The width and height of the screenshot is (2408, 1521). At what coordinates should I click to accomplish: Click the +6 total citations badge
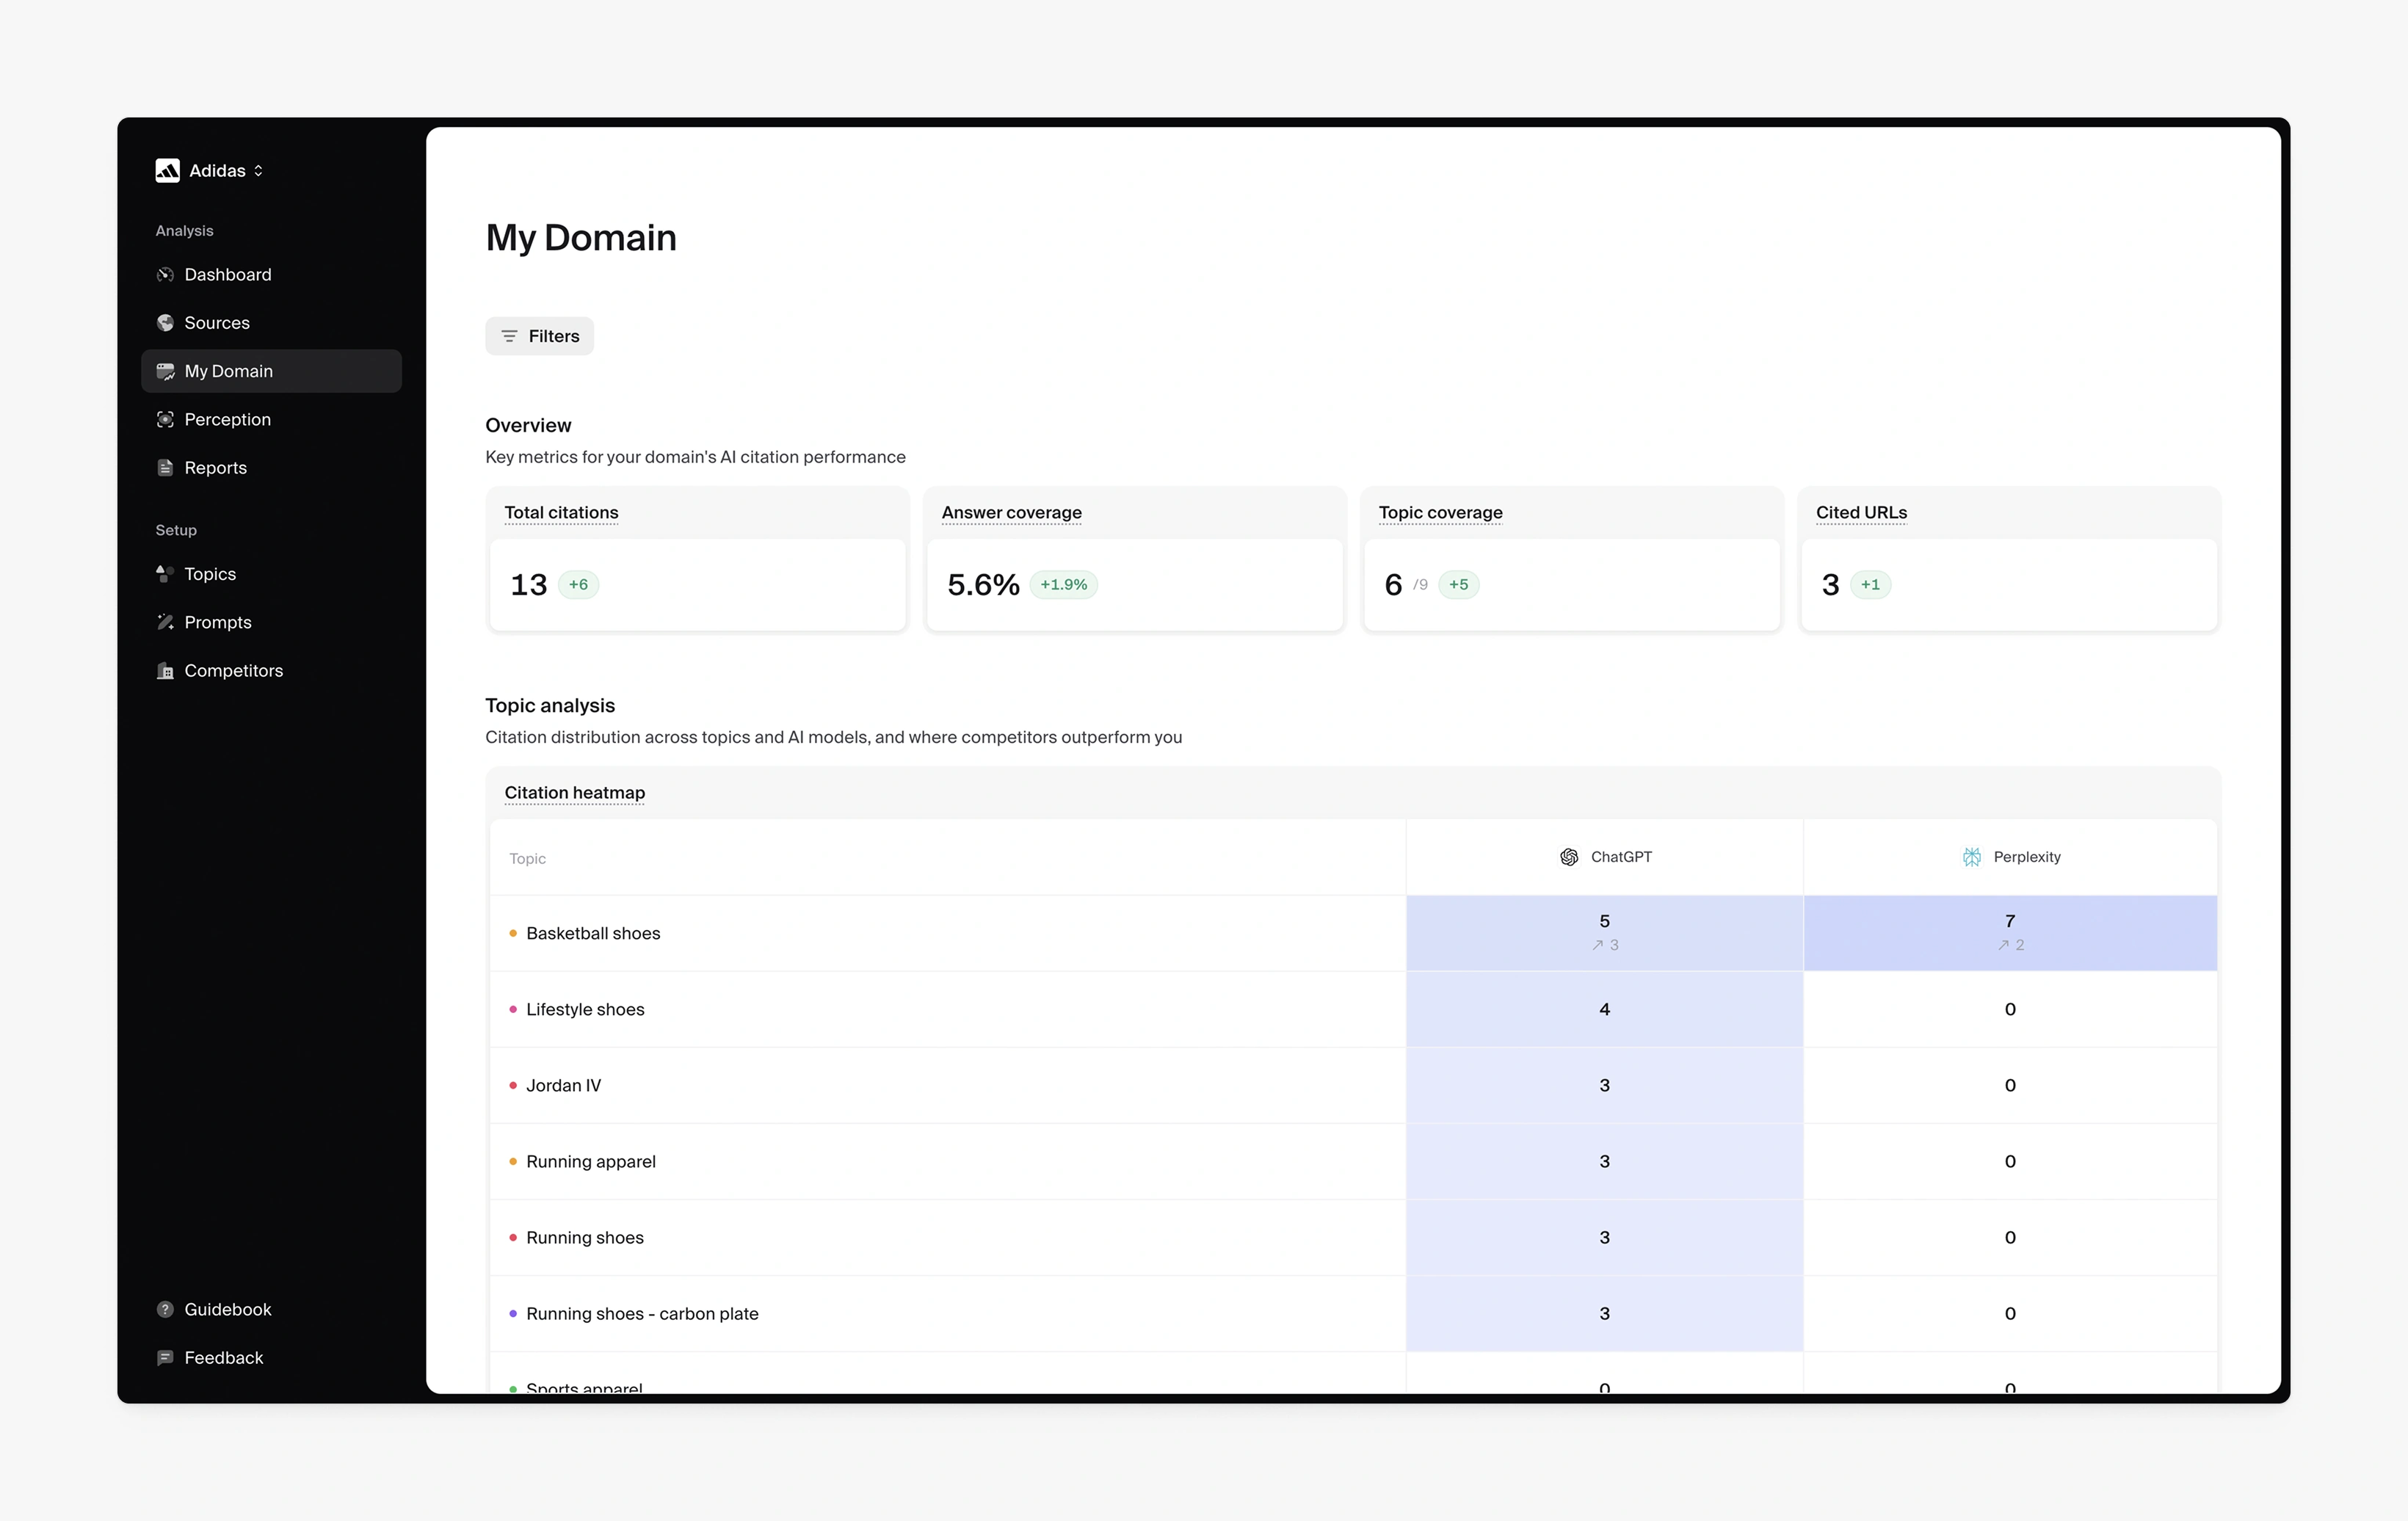(578, 585)
